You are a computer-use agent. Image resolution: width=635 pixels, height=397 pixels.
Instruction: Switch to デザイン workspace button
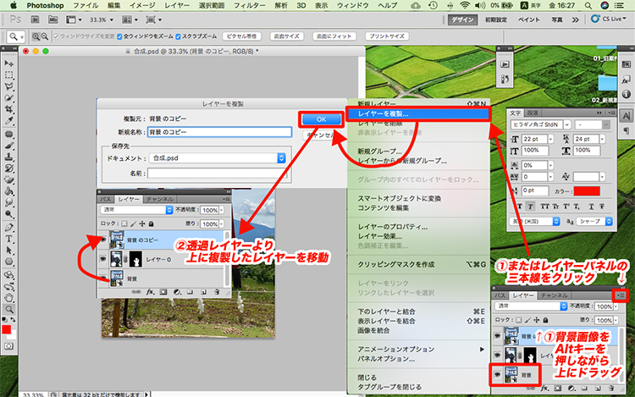point(463,19)
